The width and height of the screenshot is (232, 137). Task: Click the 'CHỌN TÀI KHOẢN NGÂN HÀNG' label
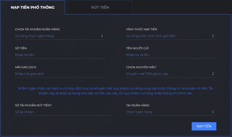coord(37,29)
